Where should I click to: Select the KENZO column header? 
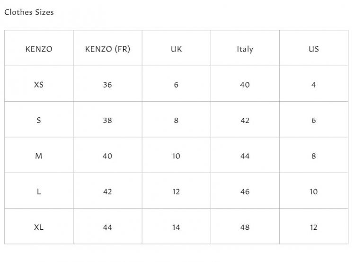39,49
